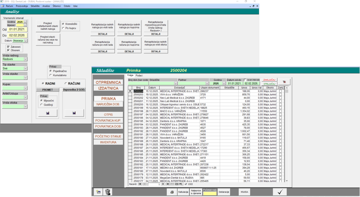This screenshot has width=360, height=197.
Task: Open the chart icon under PROMET
Action: point(48,113)
